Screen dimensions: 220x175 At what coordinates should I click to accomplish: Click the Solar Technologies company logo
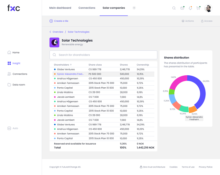pos(54,43)
